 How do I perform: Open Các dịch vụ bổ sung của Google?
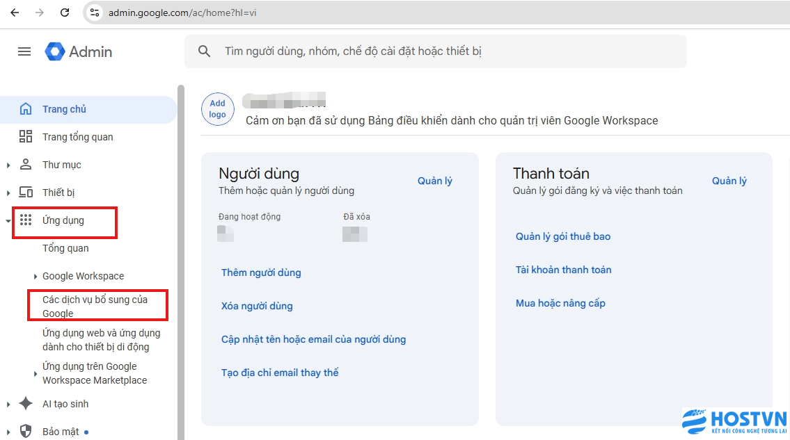click(x=95, y=306)
